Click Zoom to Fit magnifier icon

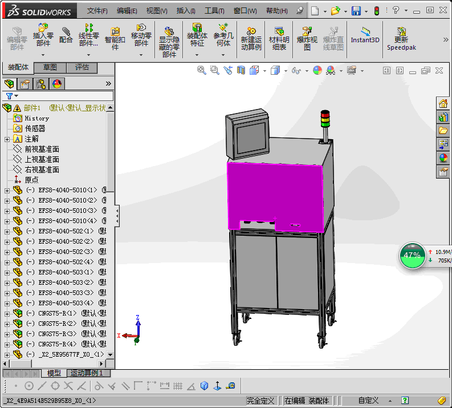(x=202, y=70)
